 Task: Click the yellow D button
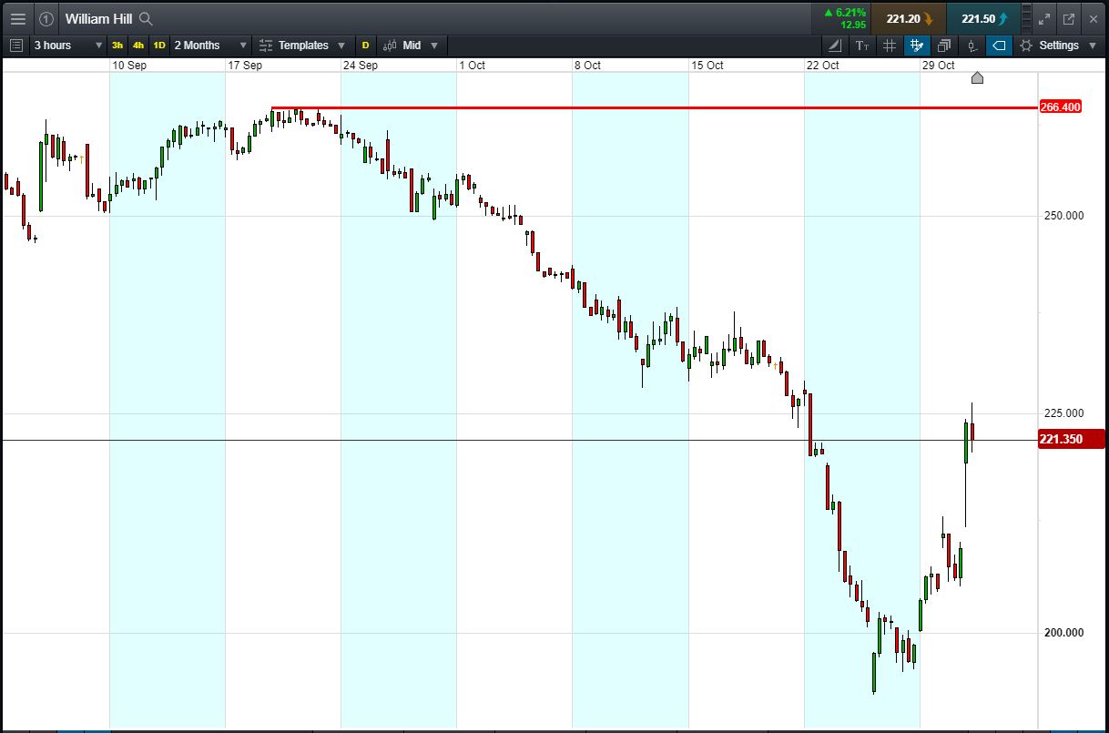point(365,45)
